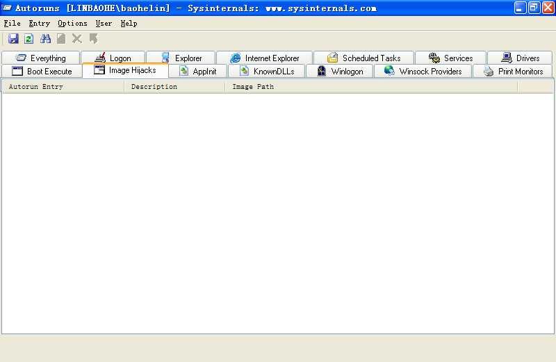Open the Options menu

tap(73, 24)
